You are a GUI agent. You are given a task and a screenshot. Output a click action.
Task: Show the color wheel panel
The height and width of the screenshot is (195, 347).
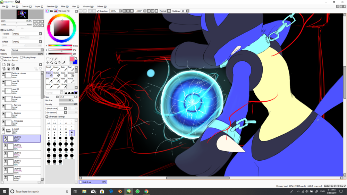click(x=47, y=11)
